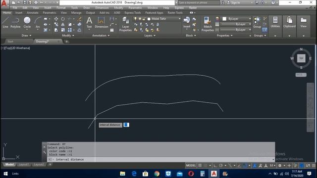Viewport: 317px width, 178px height.
Task: Select the Copy tool in Modify panel
Action: [x=56, y=24]
